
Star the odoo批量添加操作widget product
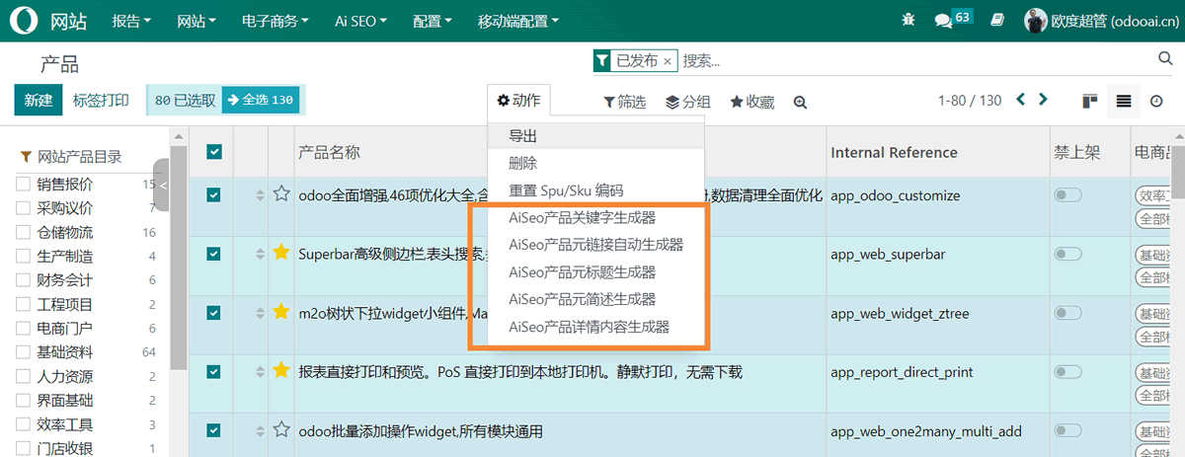tap(281, 430)
